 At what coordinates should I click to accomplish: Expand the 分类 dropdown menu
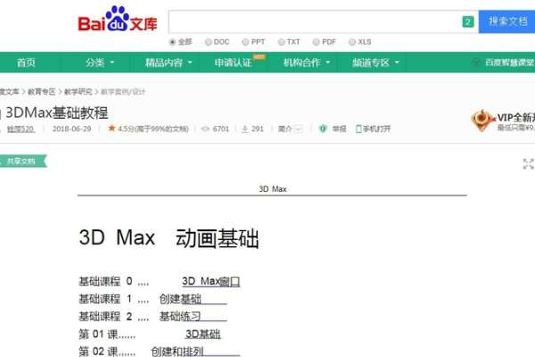(x=100, y=62)
